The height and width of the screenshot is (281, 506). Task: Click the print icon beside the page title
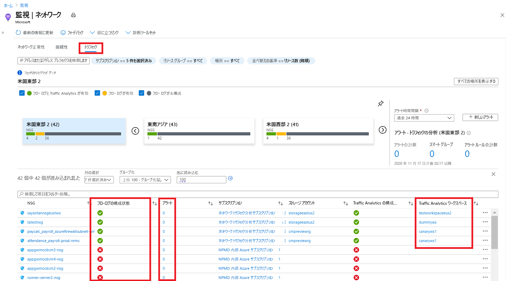click(73, 15)
